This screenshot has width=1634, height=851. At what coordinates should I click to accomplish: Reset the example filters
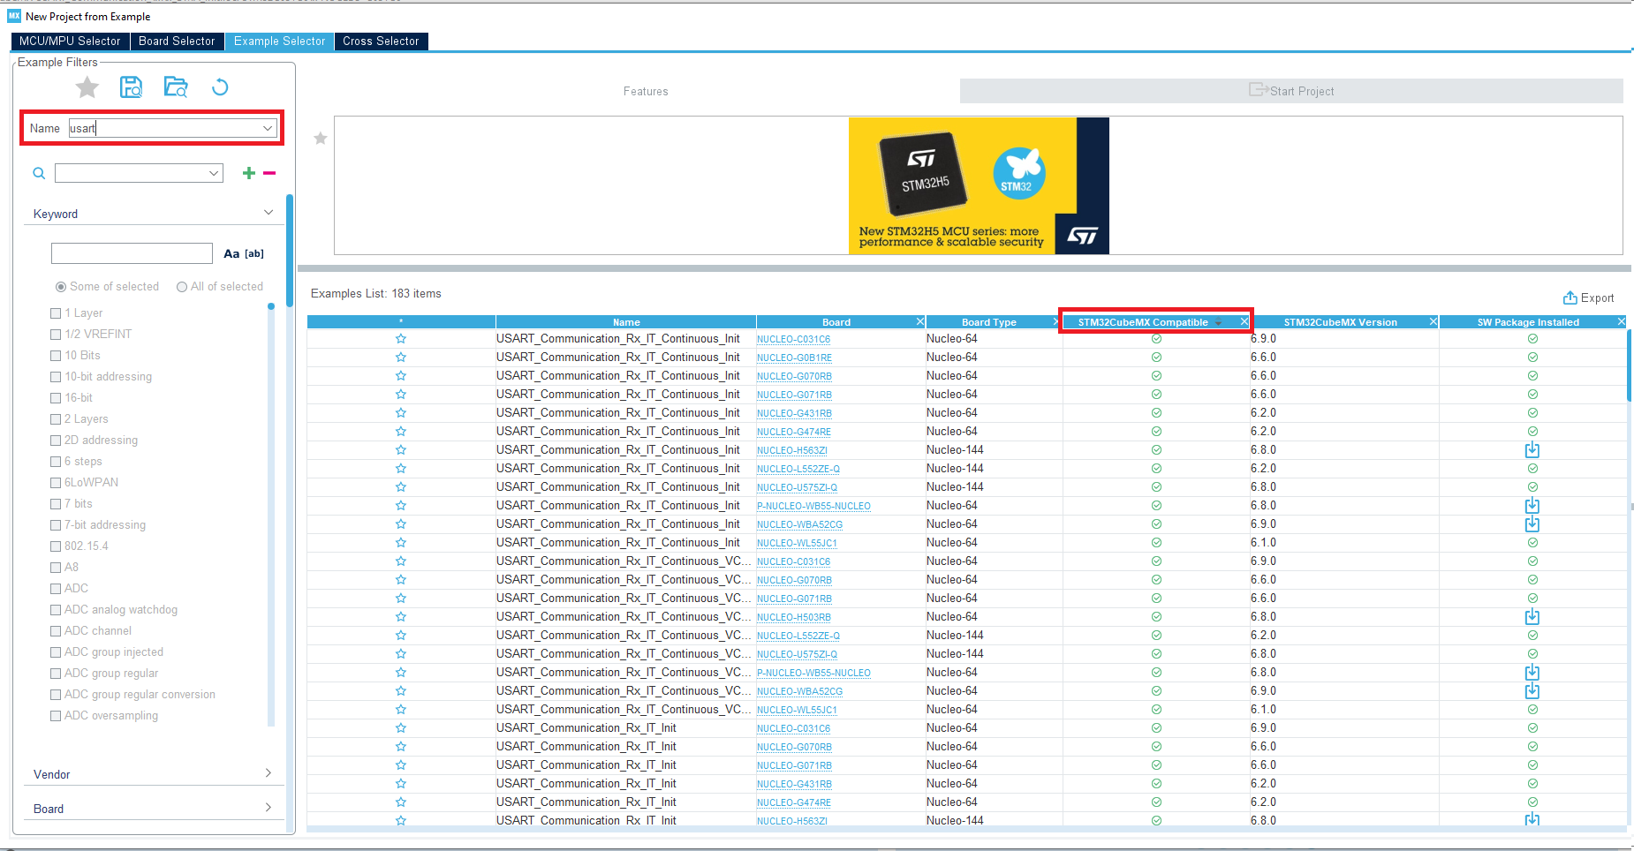pyautogui.click(x=220, y=87)
